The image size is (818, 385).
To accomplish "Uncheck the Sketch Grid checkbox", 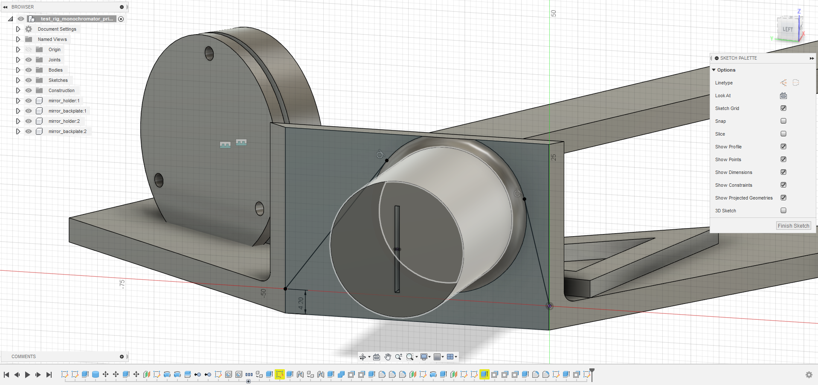I will 783,108.
